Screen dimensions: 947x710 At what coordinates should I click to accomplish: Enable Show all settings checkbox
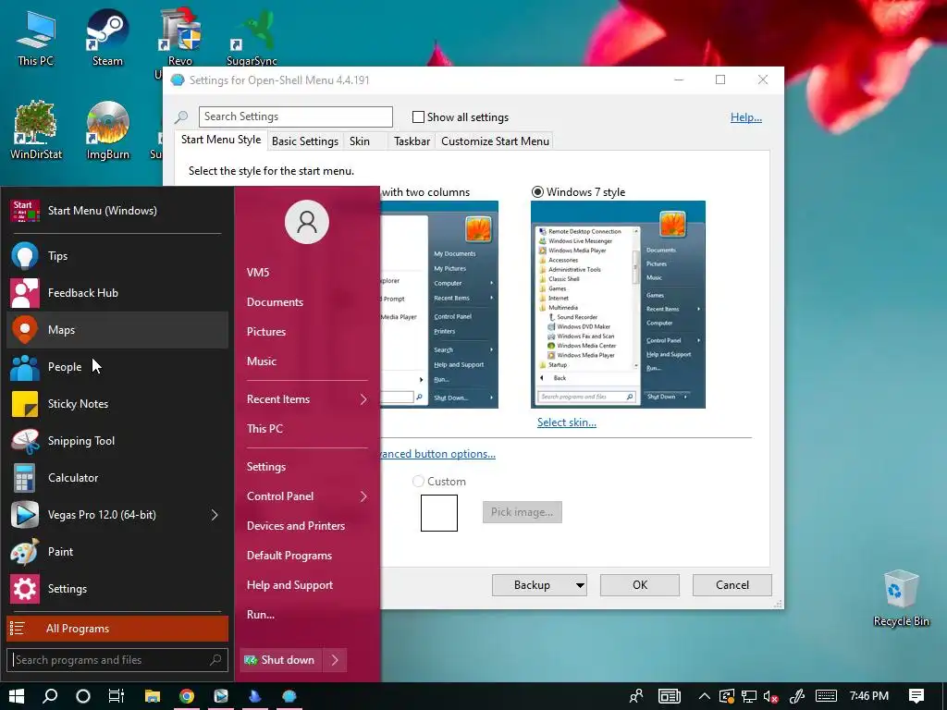418,117
